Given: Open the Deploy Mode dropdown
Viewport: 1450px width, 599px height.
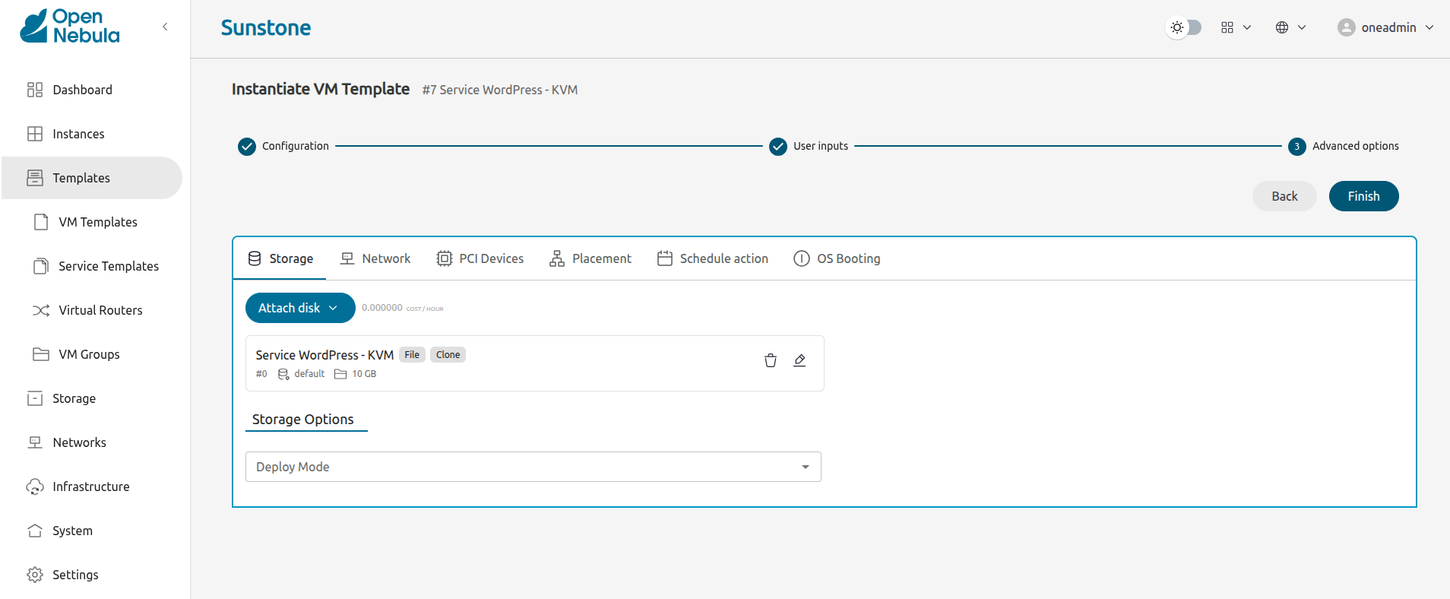Looking at the screenshot, I should 533,467.
